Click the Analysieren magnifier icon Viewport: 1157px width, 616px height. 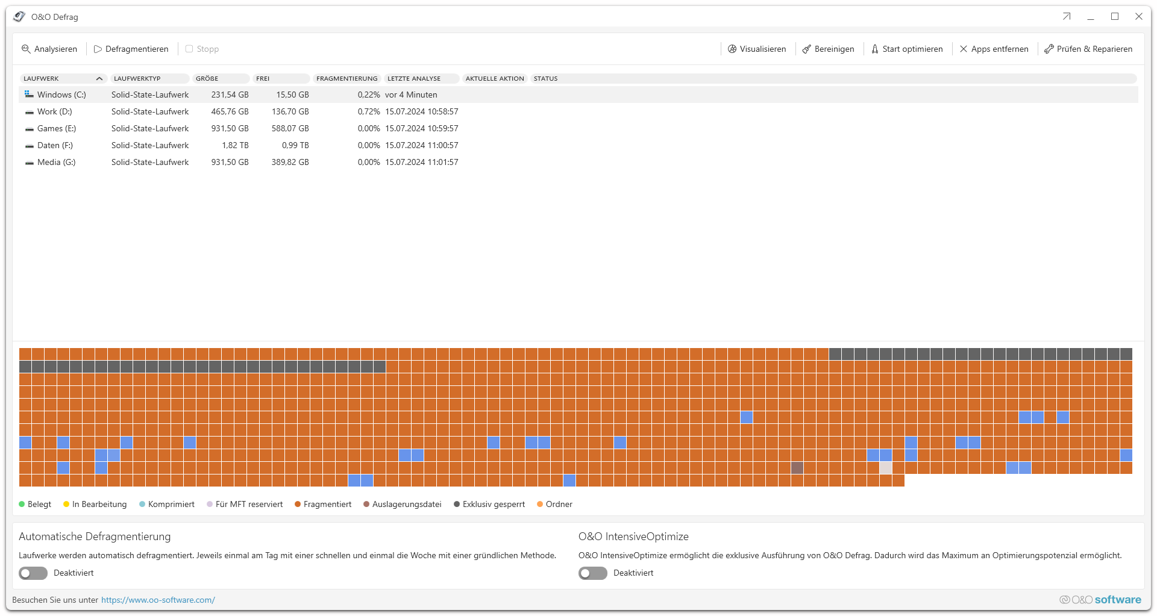(x=26, y=49)
